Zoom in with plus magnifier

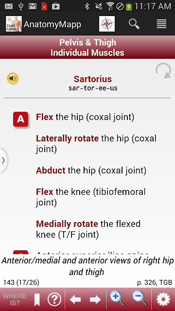(x=117, y=298)
